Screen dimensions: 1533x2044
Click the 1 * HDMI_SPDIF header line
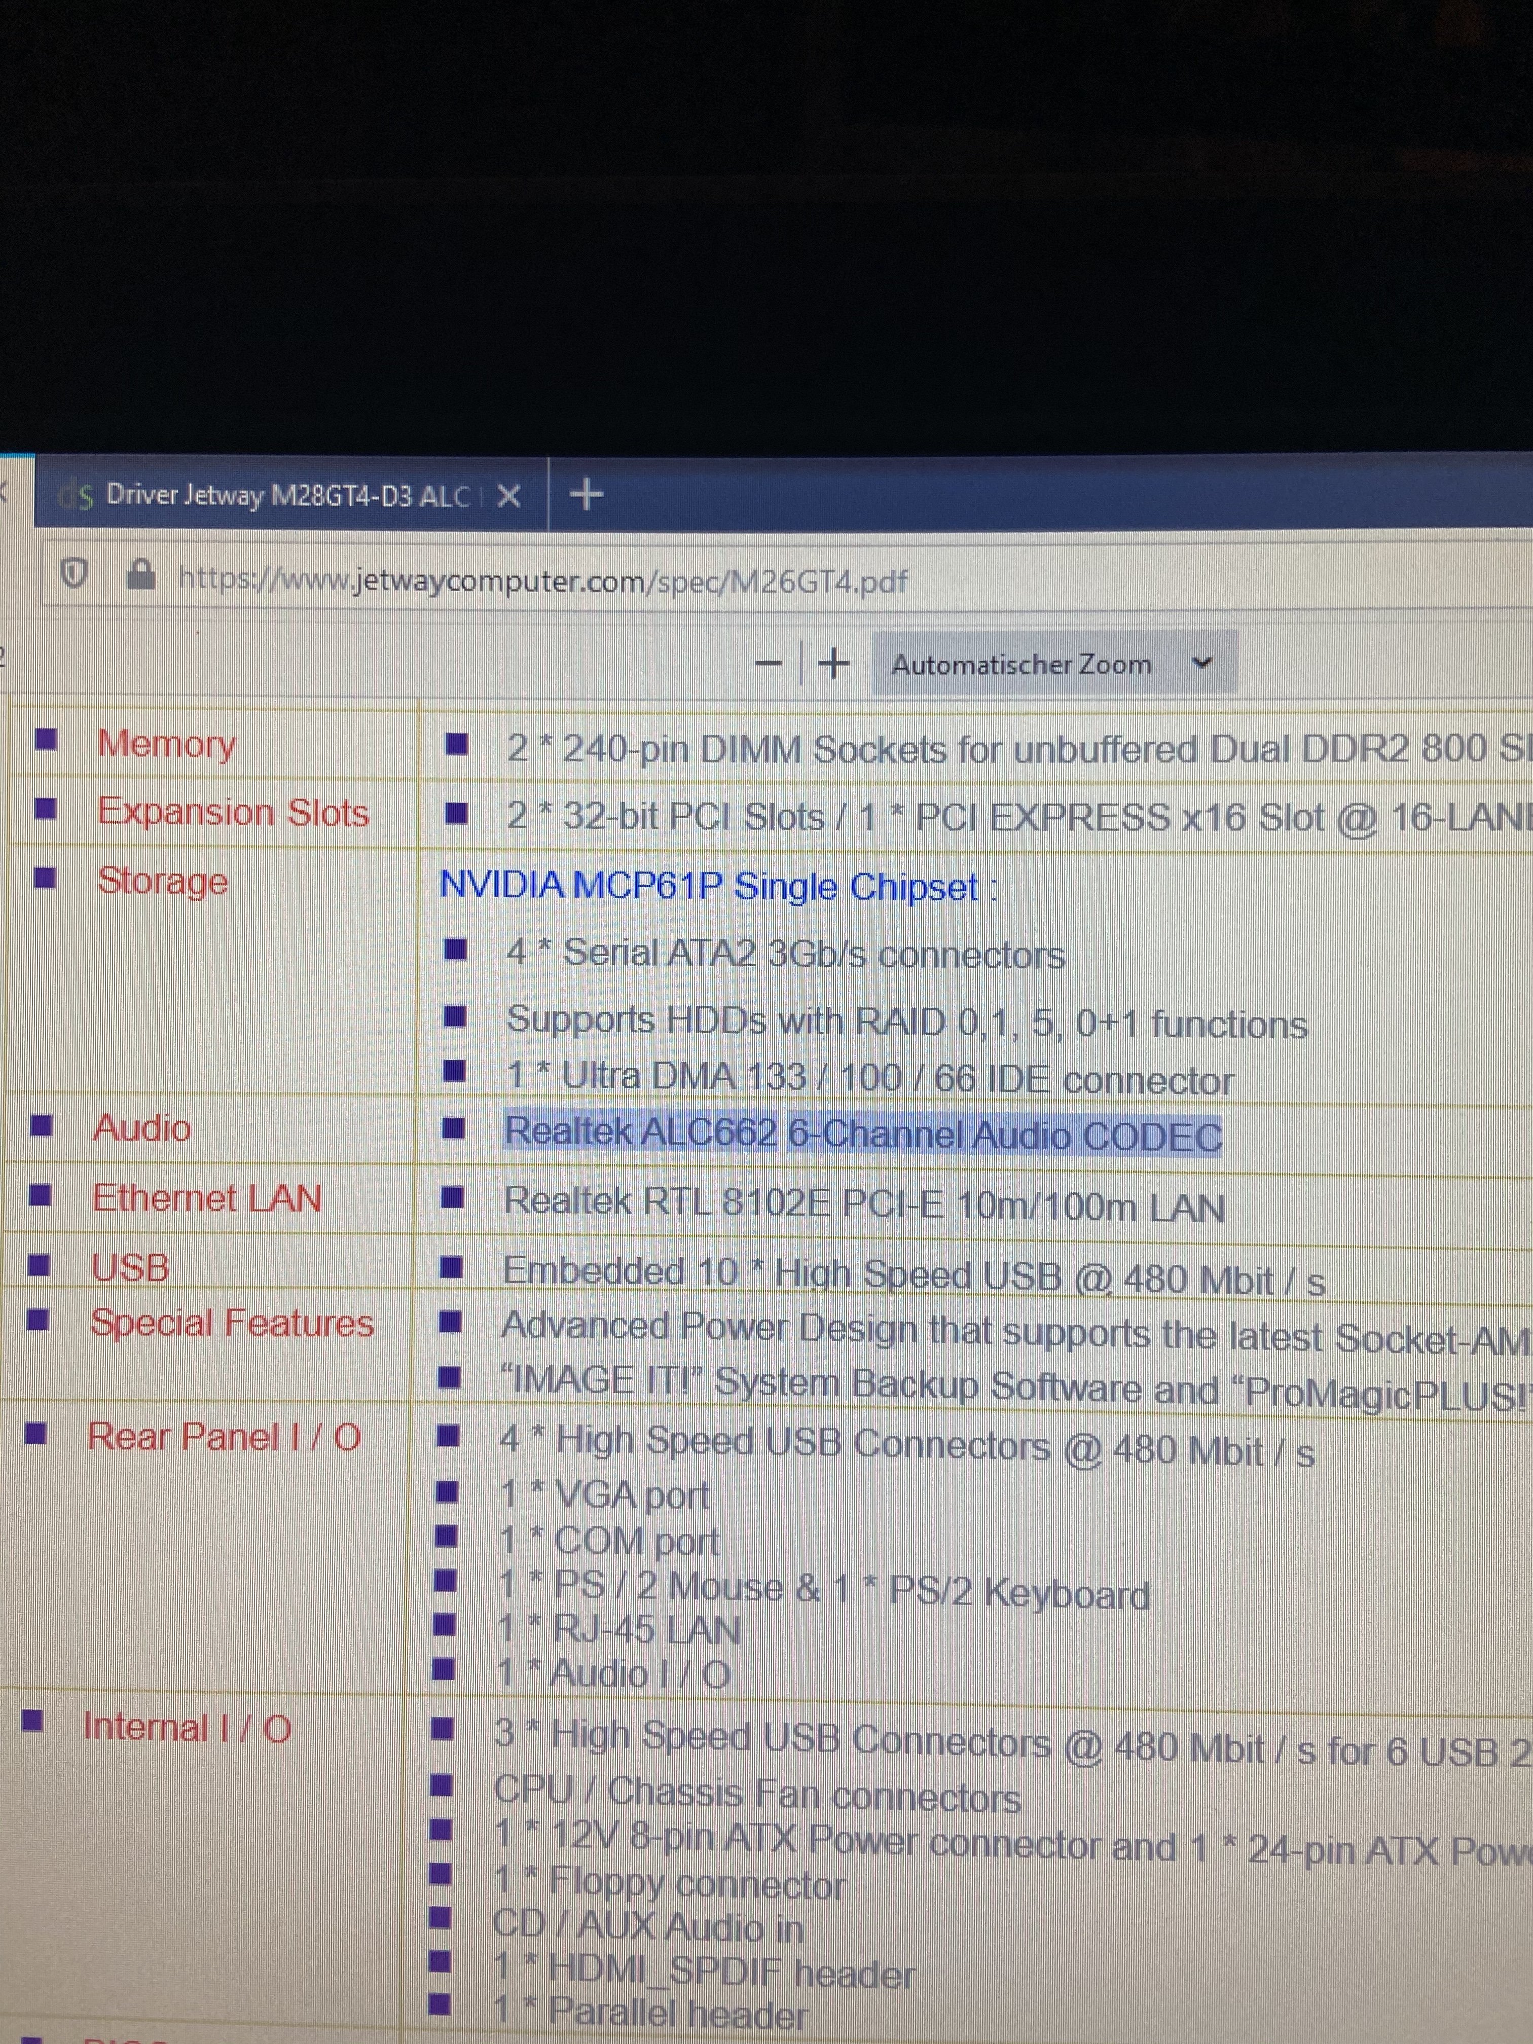click(x=703, y=1971)
